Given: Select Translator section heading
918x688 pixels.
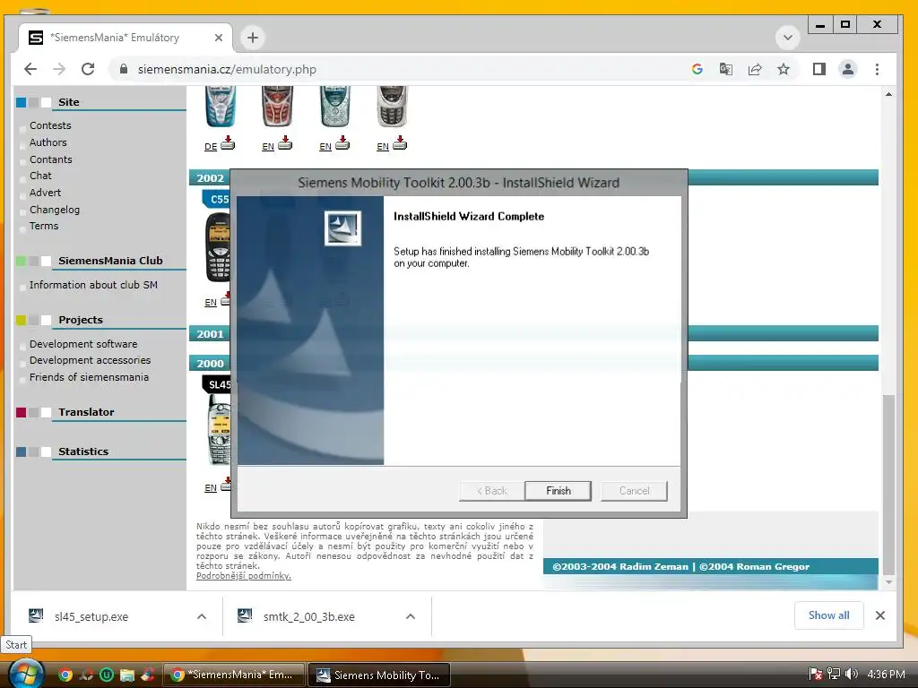Looking at the screenshot, I should pos(86,412).
